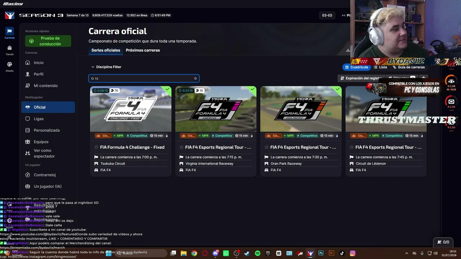
Task: Open the 0/0 friends counter button
Action: [x=443, y=242]
